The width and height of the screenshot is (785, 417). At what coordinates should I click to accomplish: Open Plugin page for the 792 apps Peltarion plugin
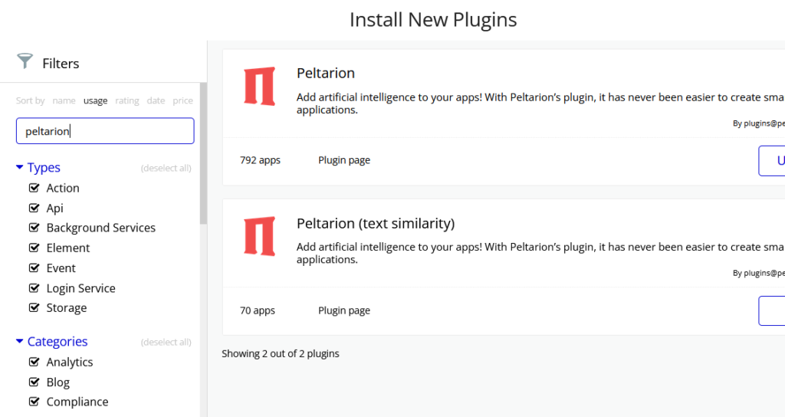(x=344, y=160)
